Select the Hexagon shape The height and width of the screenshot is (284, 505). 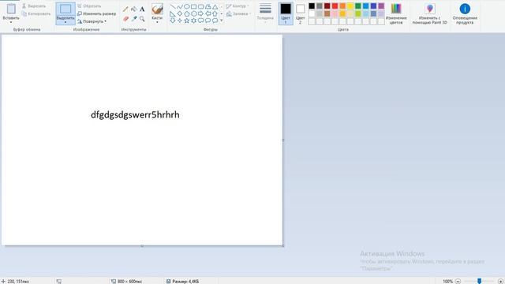click(x=194, y=13)
